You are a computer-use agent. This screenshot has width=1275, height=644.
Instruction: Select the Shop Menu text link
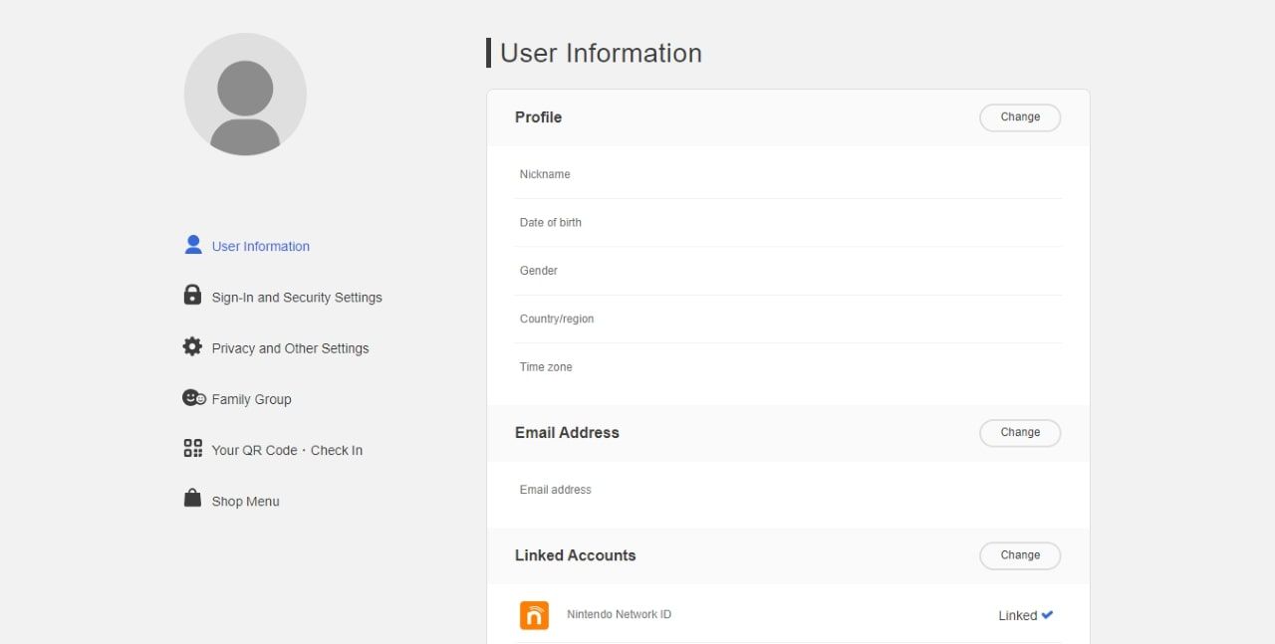pos(245,502)
